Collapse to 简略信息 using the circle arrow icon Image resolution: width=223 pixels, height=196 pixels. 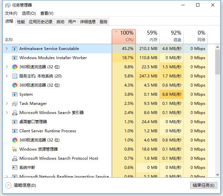(8, 185)
